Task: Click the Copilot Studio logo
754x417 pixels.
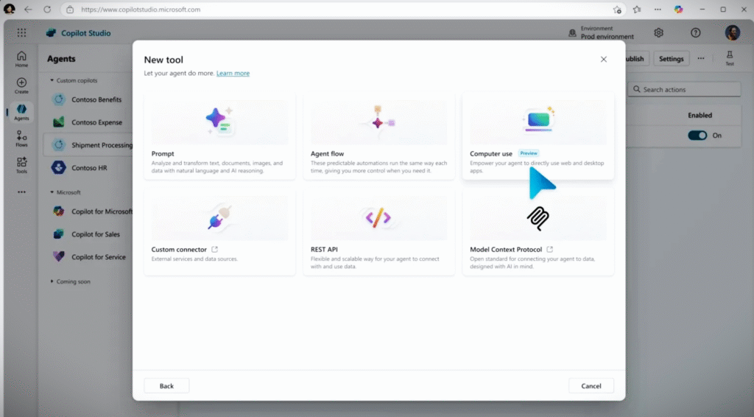Action: click(x=51, y=32)
